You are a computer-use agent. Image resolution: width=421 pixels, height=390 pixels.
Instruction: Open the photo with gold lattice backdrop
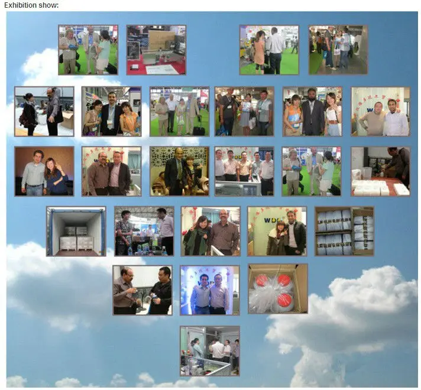click(179, 171)
